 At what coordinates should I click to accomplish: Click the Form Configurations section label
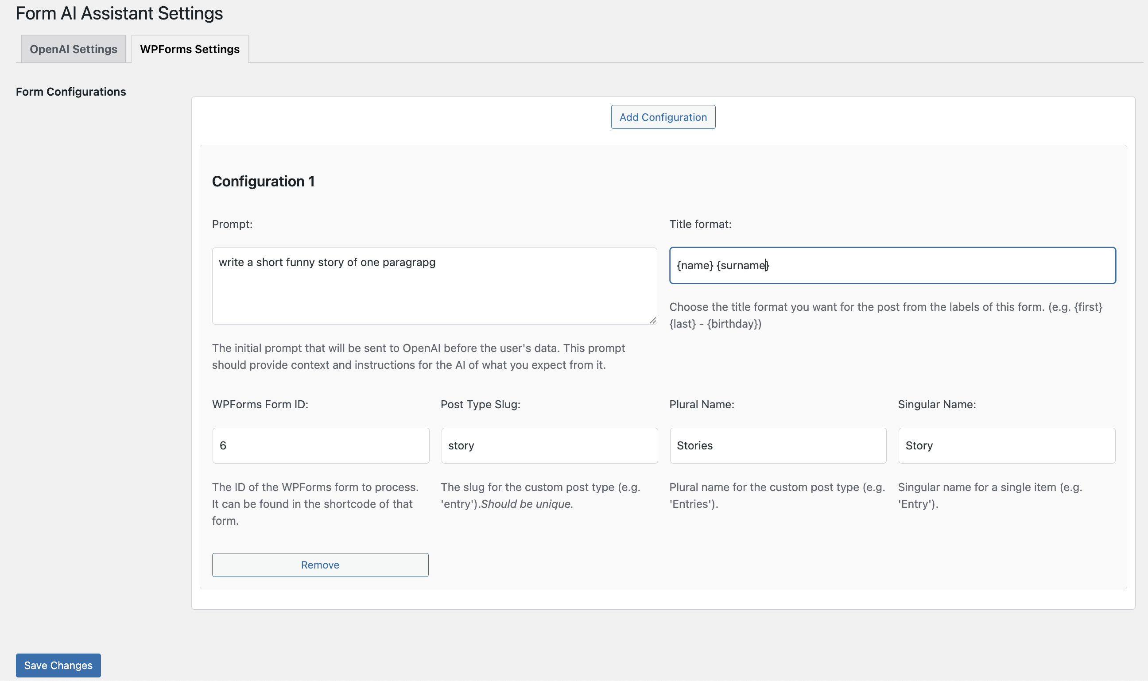[x=71, y=92]
